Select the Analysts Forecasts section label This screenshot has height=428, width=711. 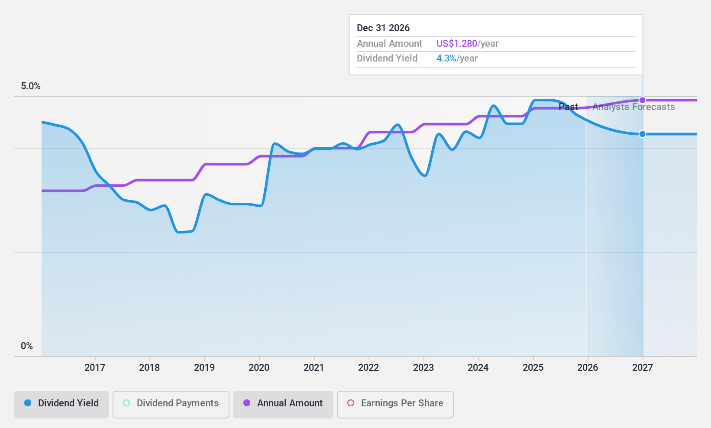pos(633,107)
